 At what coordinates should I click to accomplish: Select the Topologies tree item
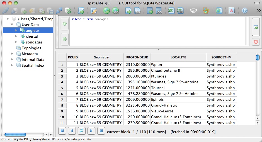click(31, 48)
